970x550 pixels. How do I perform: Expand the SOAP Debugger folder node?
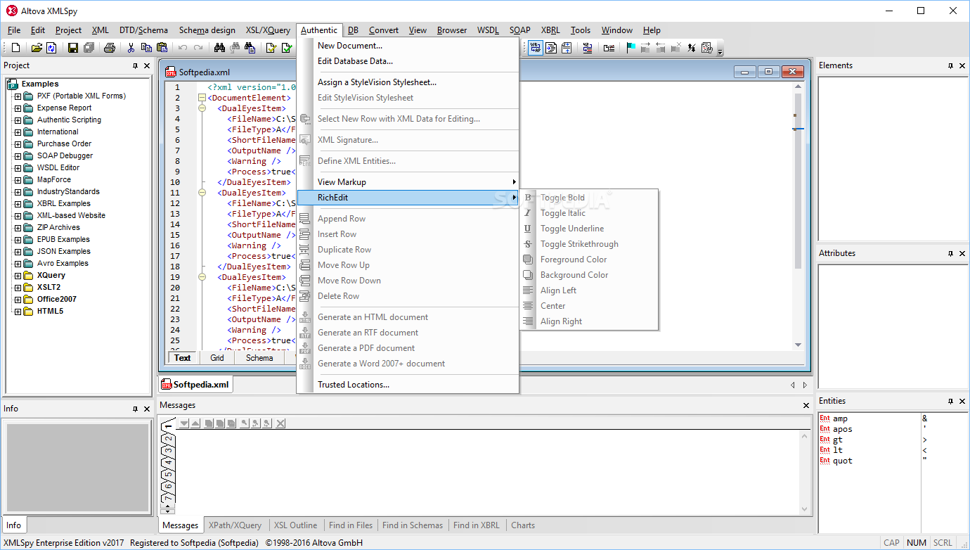(x=18, y=155)
